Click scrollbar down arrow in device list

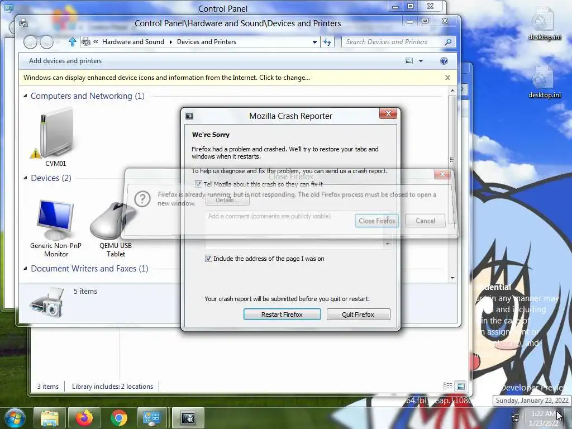[452, 278]
